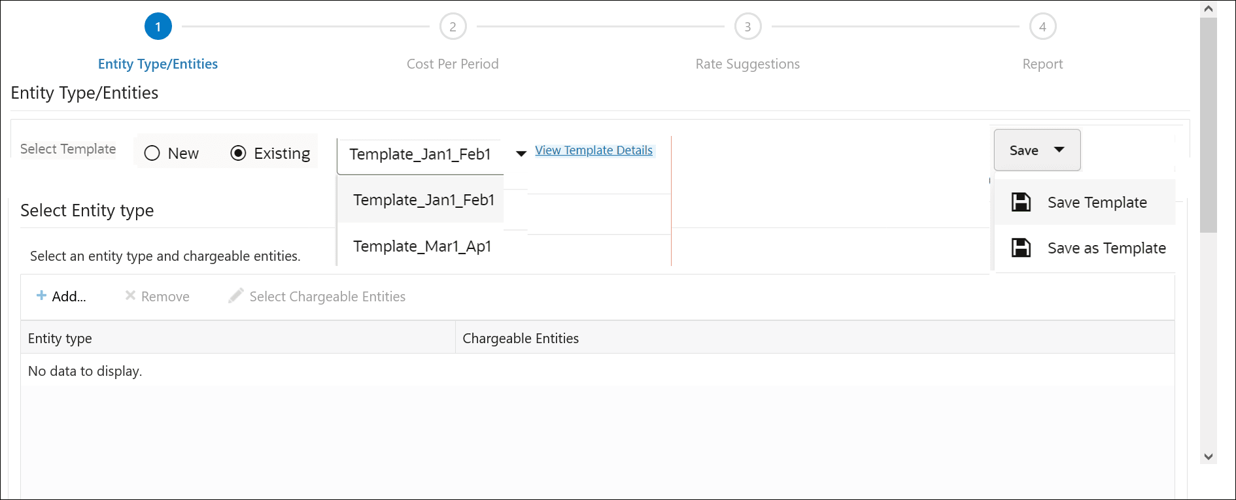This screenshot has width=1236, height=500.
Task: Select Save as Template menu option
Action: pyautogui.click(x=1085, y=248)
